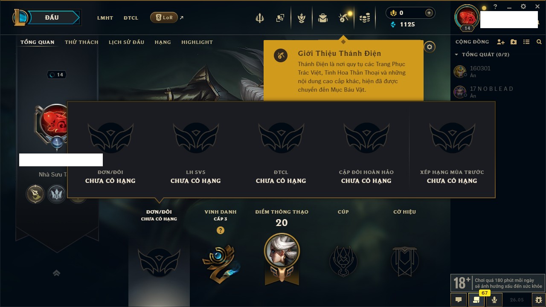
Task: Click the Vinh Danh question mark help
Action: click(x=220, y=230)
